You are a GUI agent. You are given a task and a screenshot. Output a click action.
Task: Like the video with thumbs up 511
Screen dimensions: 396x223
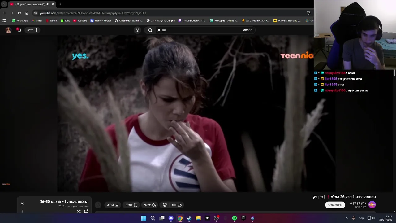click(x=177, y=205)
